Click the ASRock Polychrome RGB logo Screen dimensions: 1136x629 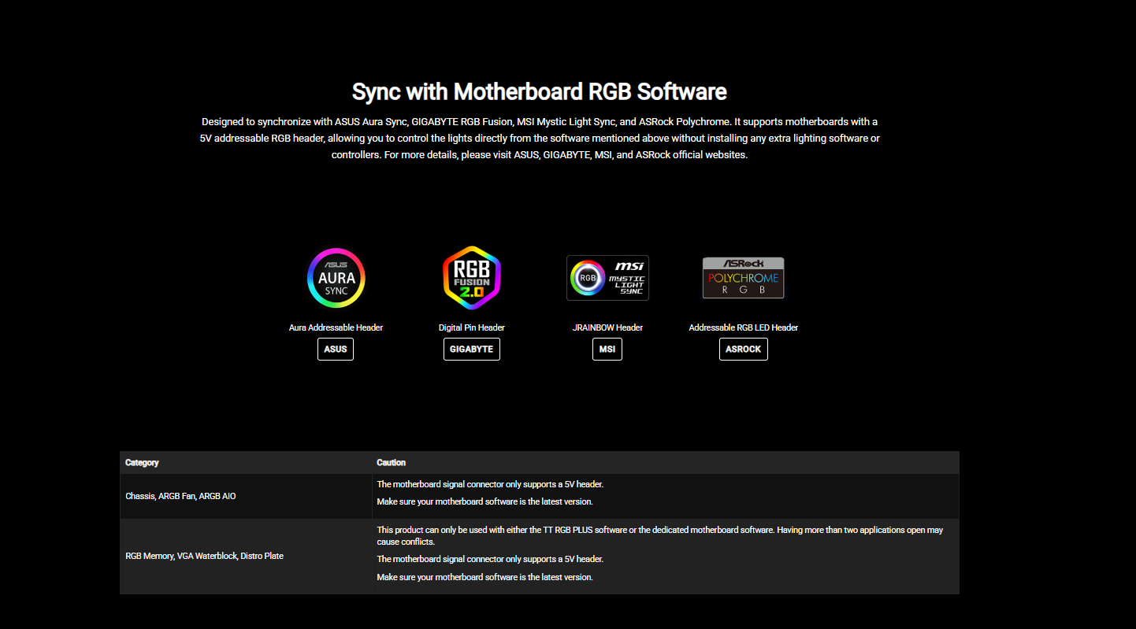pyautogui.click(x=743, y=278)
